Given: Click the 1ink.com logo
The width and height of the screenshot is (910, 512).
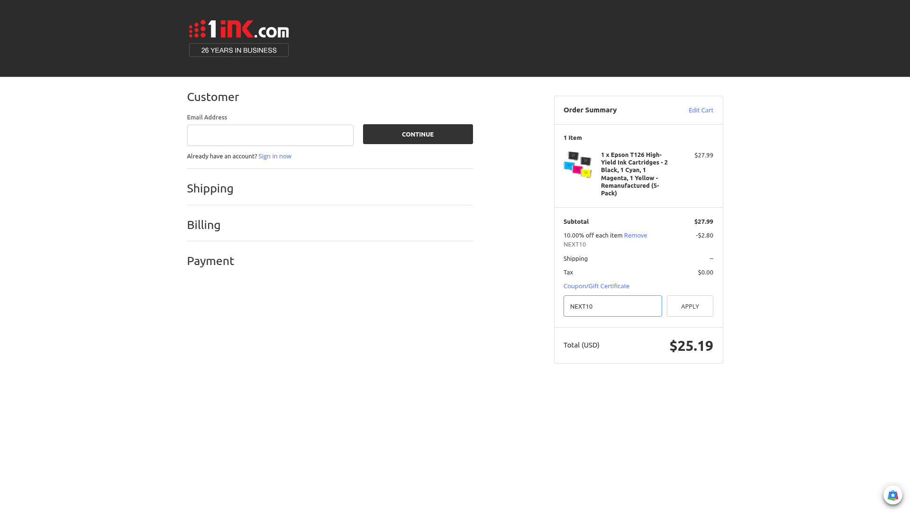Looking at the screenshot, I should click(239, 29).
